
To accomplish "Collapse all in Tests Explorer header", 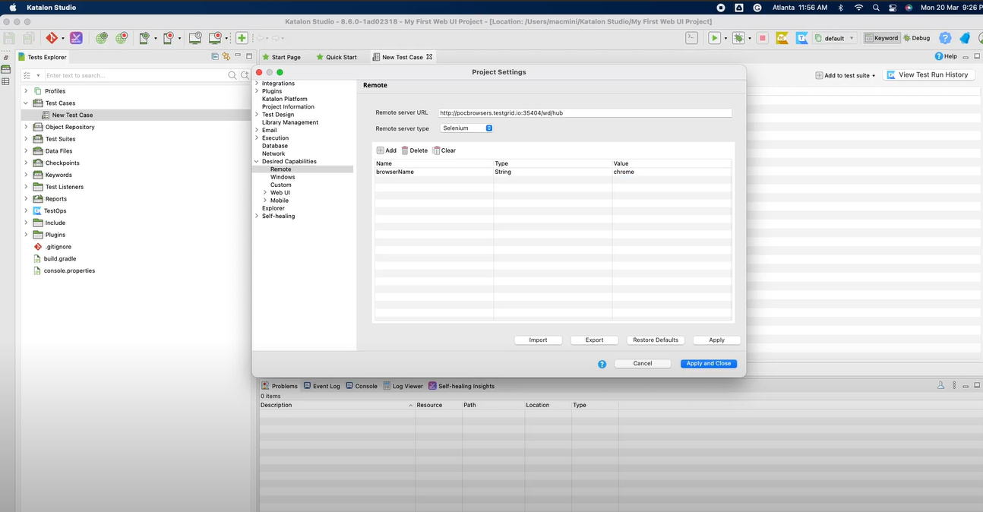I will pos(215,57).
